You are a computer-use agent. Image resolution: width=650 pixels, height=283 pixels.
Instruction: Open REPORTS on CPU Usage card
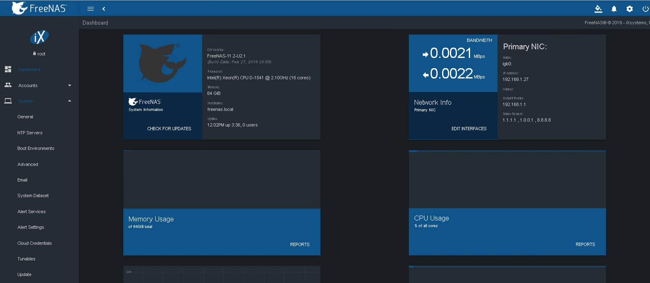[x=585, y=244]
